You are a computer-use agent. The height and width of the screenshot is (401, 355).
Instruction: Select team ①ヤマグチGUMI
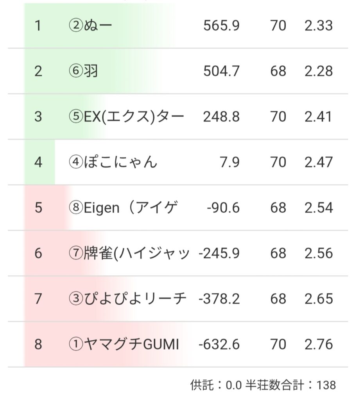click(x=124, y=345)
